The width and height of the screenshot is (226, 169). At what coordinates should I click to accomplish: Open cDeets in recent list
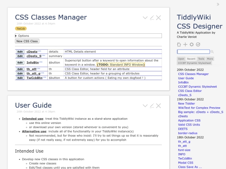pos(183,116)
